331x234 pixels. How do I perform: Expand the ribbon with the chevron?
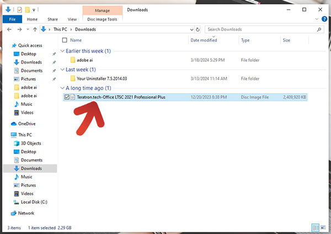coord(317,19)
